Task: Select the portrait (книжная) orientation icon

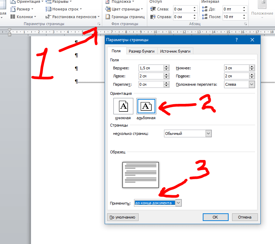Action: (x=123, y=107)
